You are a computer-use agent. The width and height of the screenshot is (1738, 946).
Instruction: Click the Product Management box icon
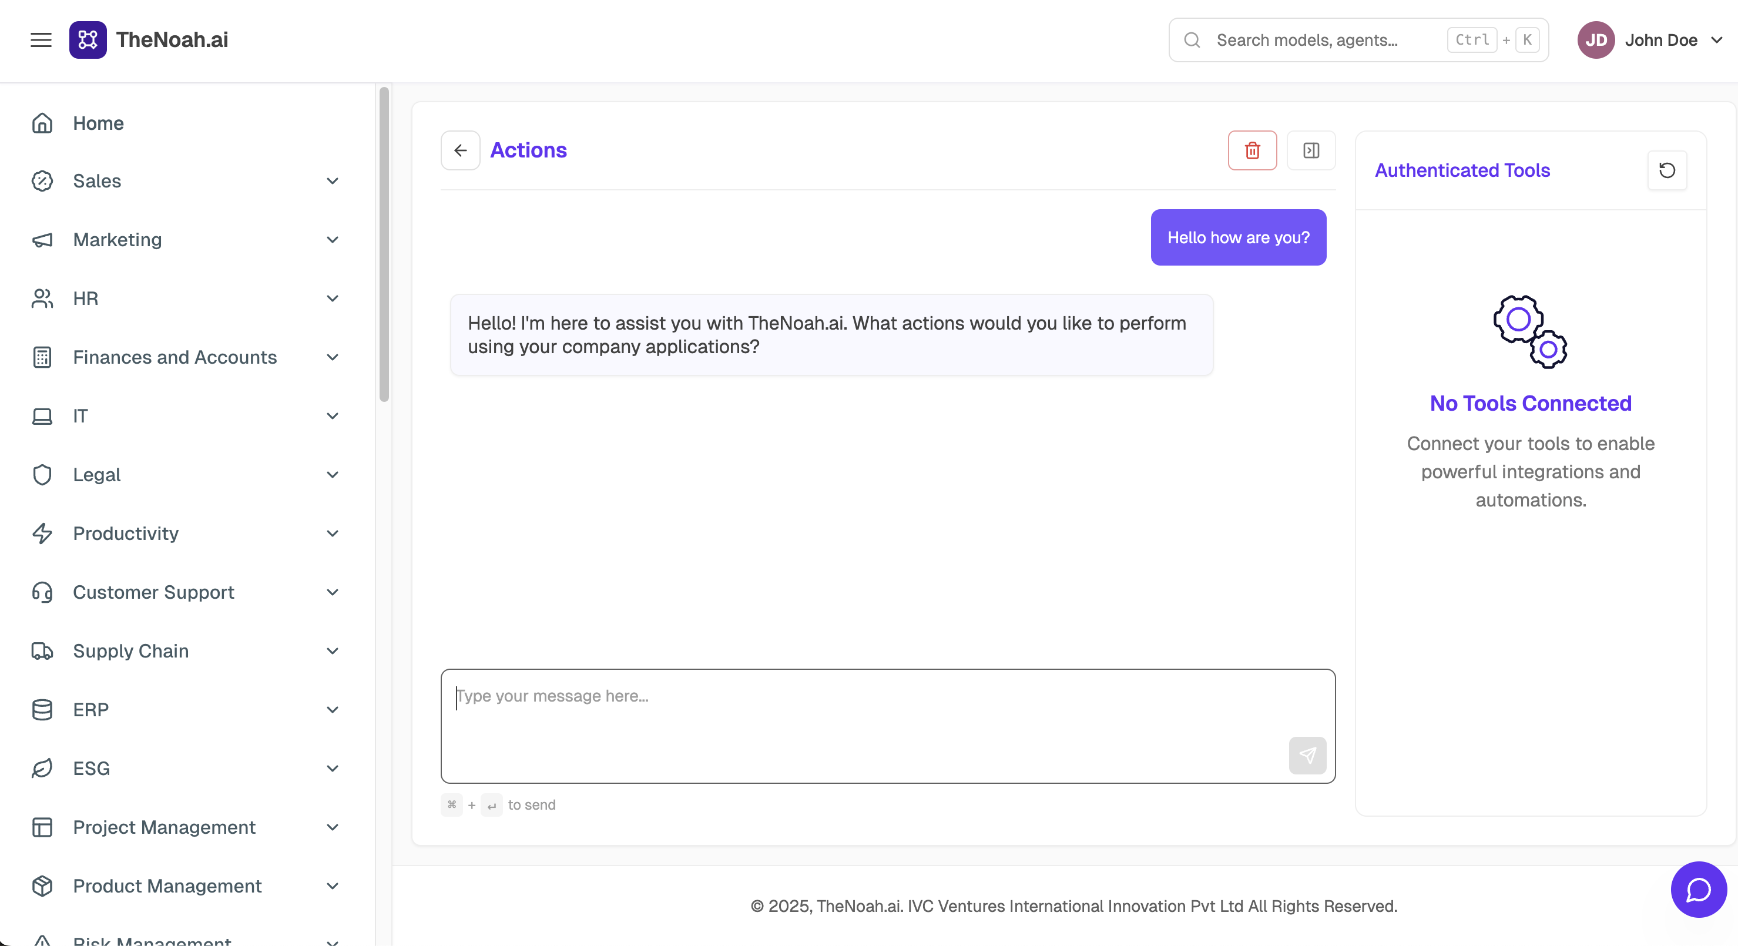pyautogui.click(x=42, y=885)
